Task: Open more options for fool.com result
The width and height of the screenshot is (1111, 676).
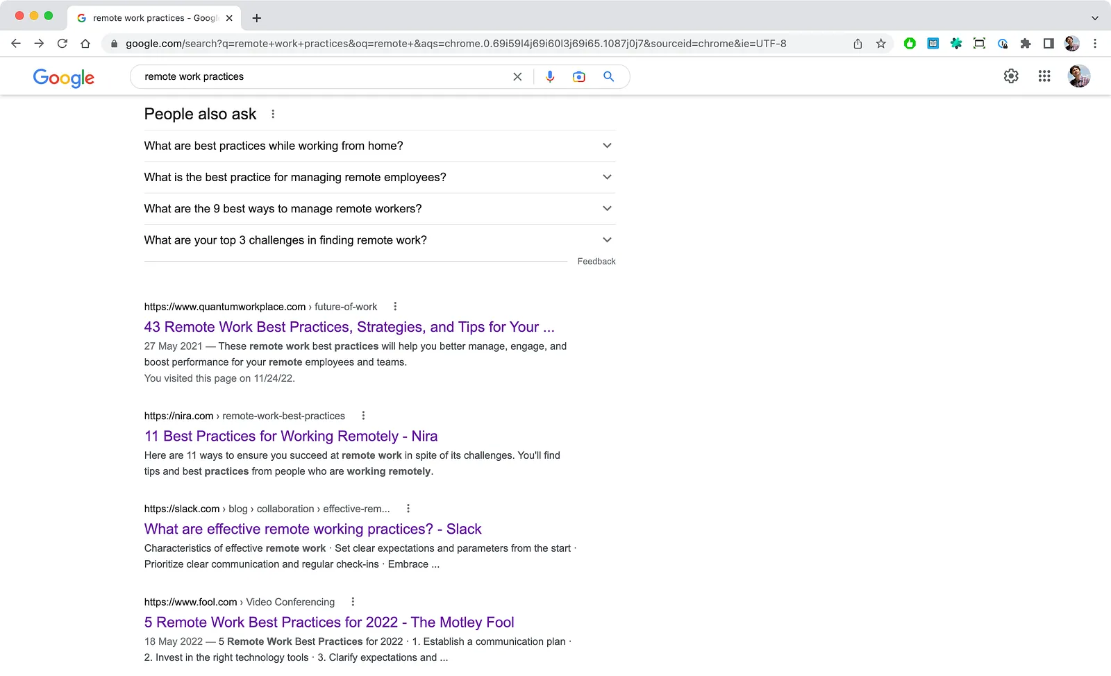Action: 353,602
